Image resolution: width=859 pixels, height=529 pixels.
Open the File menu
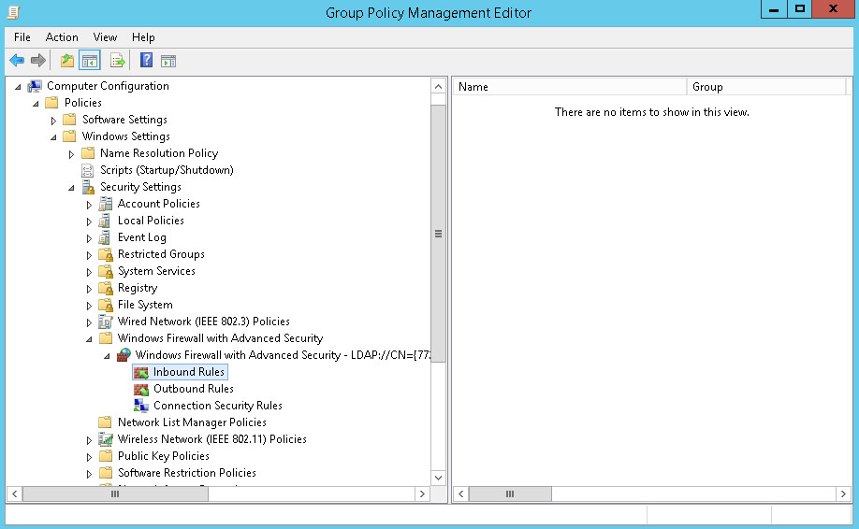coord(22,37)
